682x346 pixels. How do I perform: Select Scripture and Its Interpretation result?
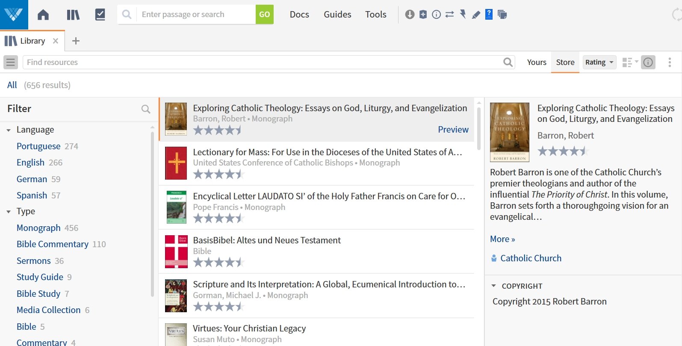point(316,296)
